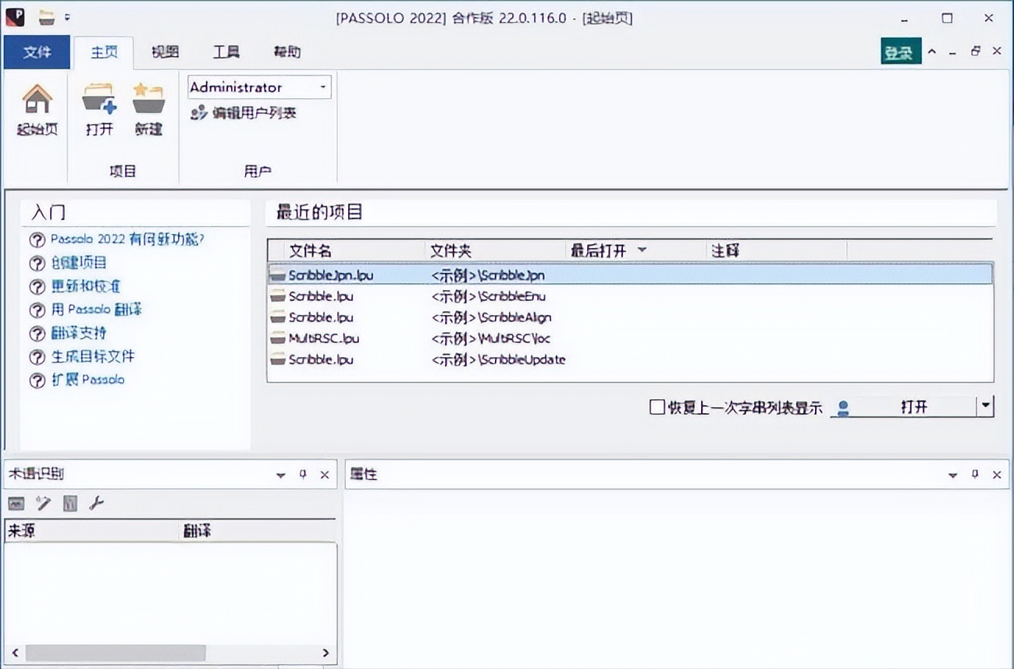
Task: Collapse the ribbon with the chevron arrow
Action: point(931,51)
